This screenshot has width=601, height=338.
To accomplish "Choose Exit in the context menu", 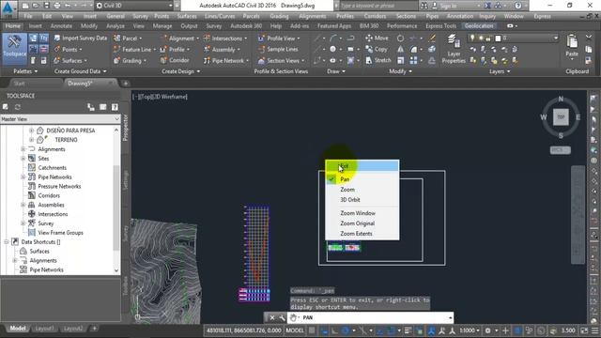I will click(362, 166).
